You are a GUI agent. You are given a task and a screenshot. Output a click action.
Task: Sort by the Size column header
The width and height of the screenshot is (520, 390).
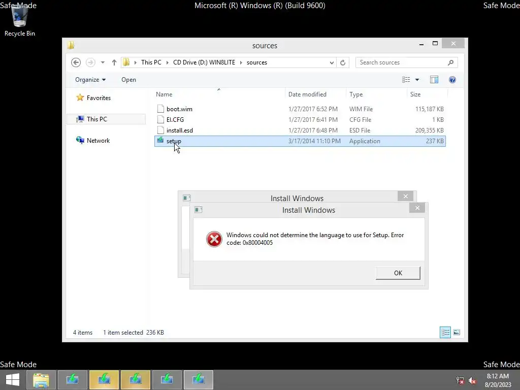pyautogui.click(x=428, y=94)
